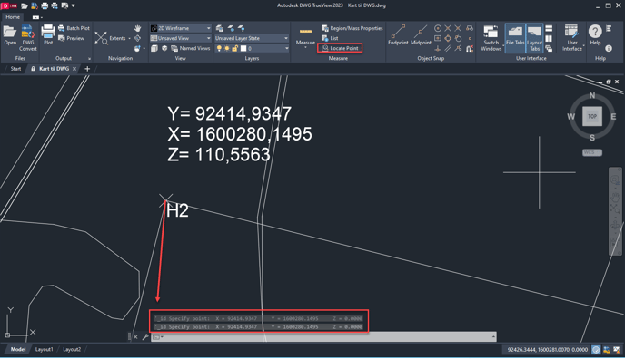Switch to the Layout1 tab
This screenshot has width=625, height=359.
tap(44, 349)
